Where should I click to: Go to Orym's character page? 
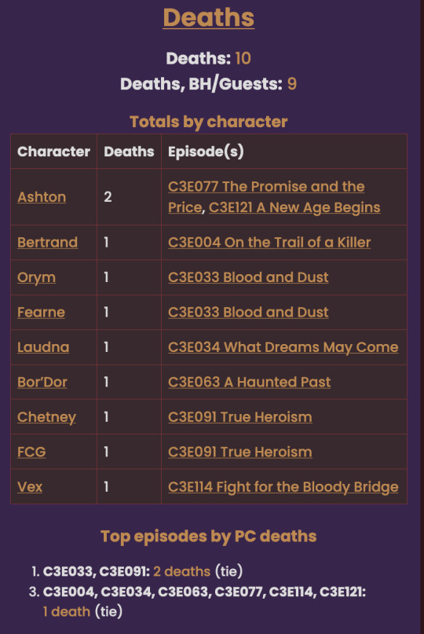36,277
